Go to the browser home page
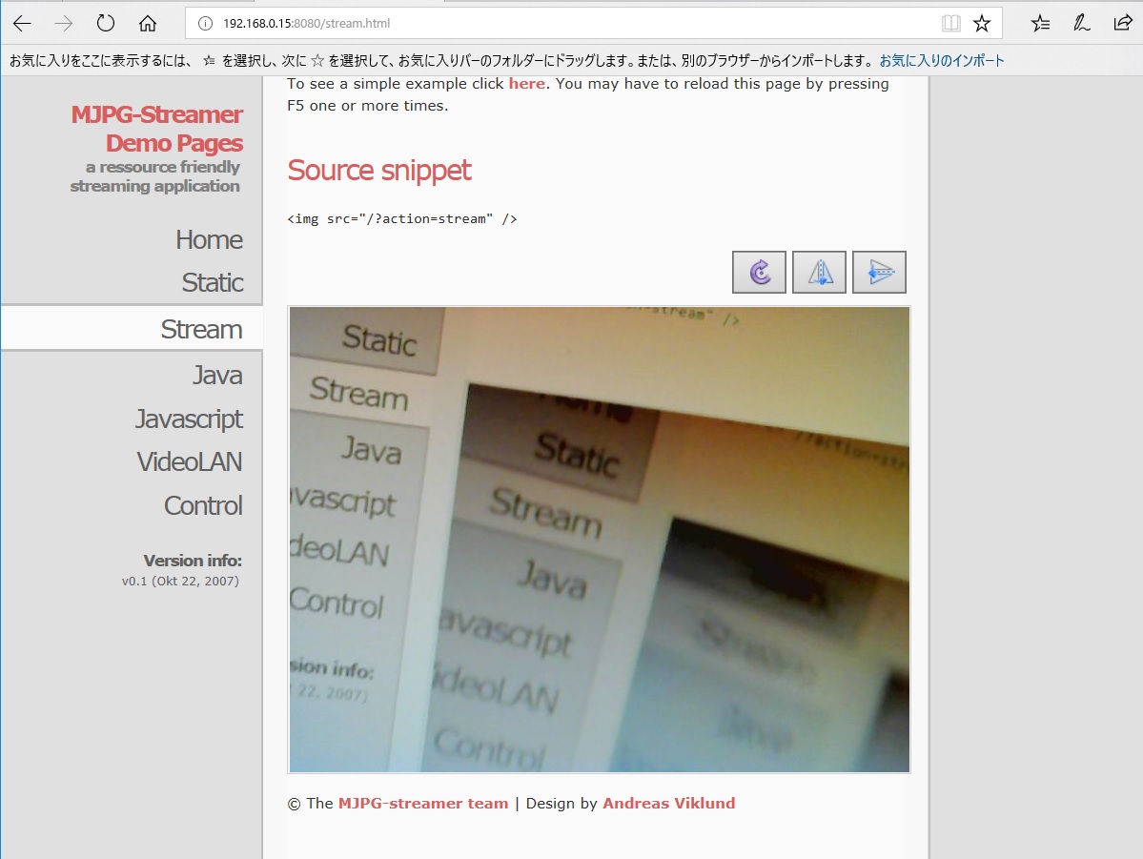The width and height of the screenshot is (1143, 859). pyautogui.click(x=144, y=23)
